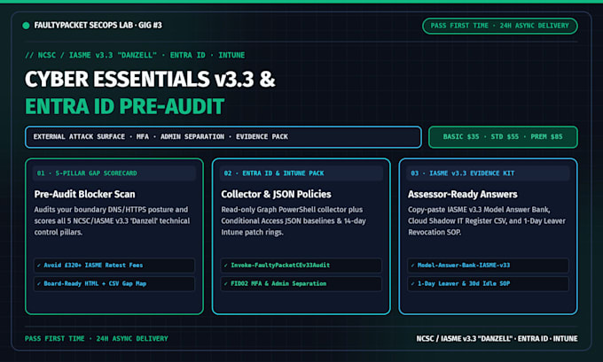603x362 pixels.
Task: Click the description starting 'Audits your boundary DNS/HTTPS'
Action: (112, 220)
